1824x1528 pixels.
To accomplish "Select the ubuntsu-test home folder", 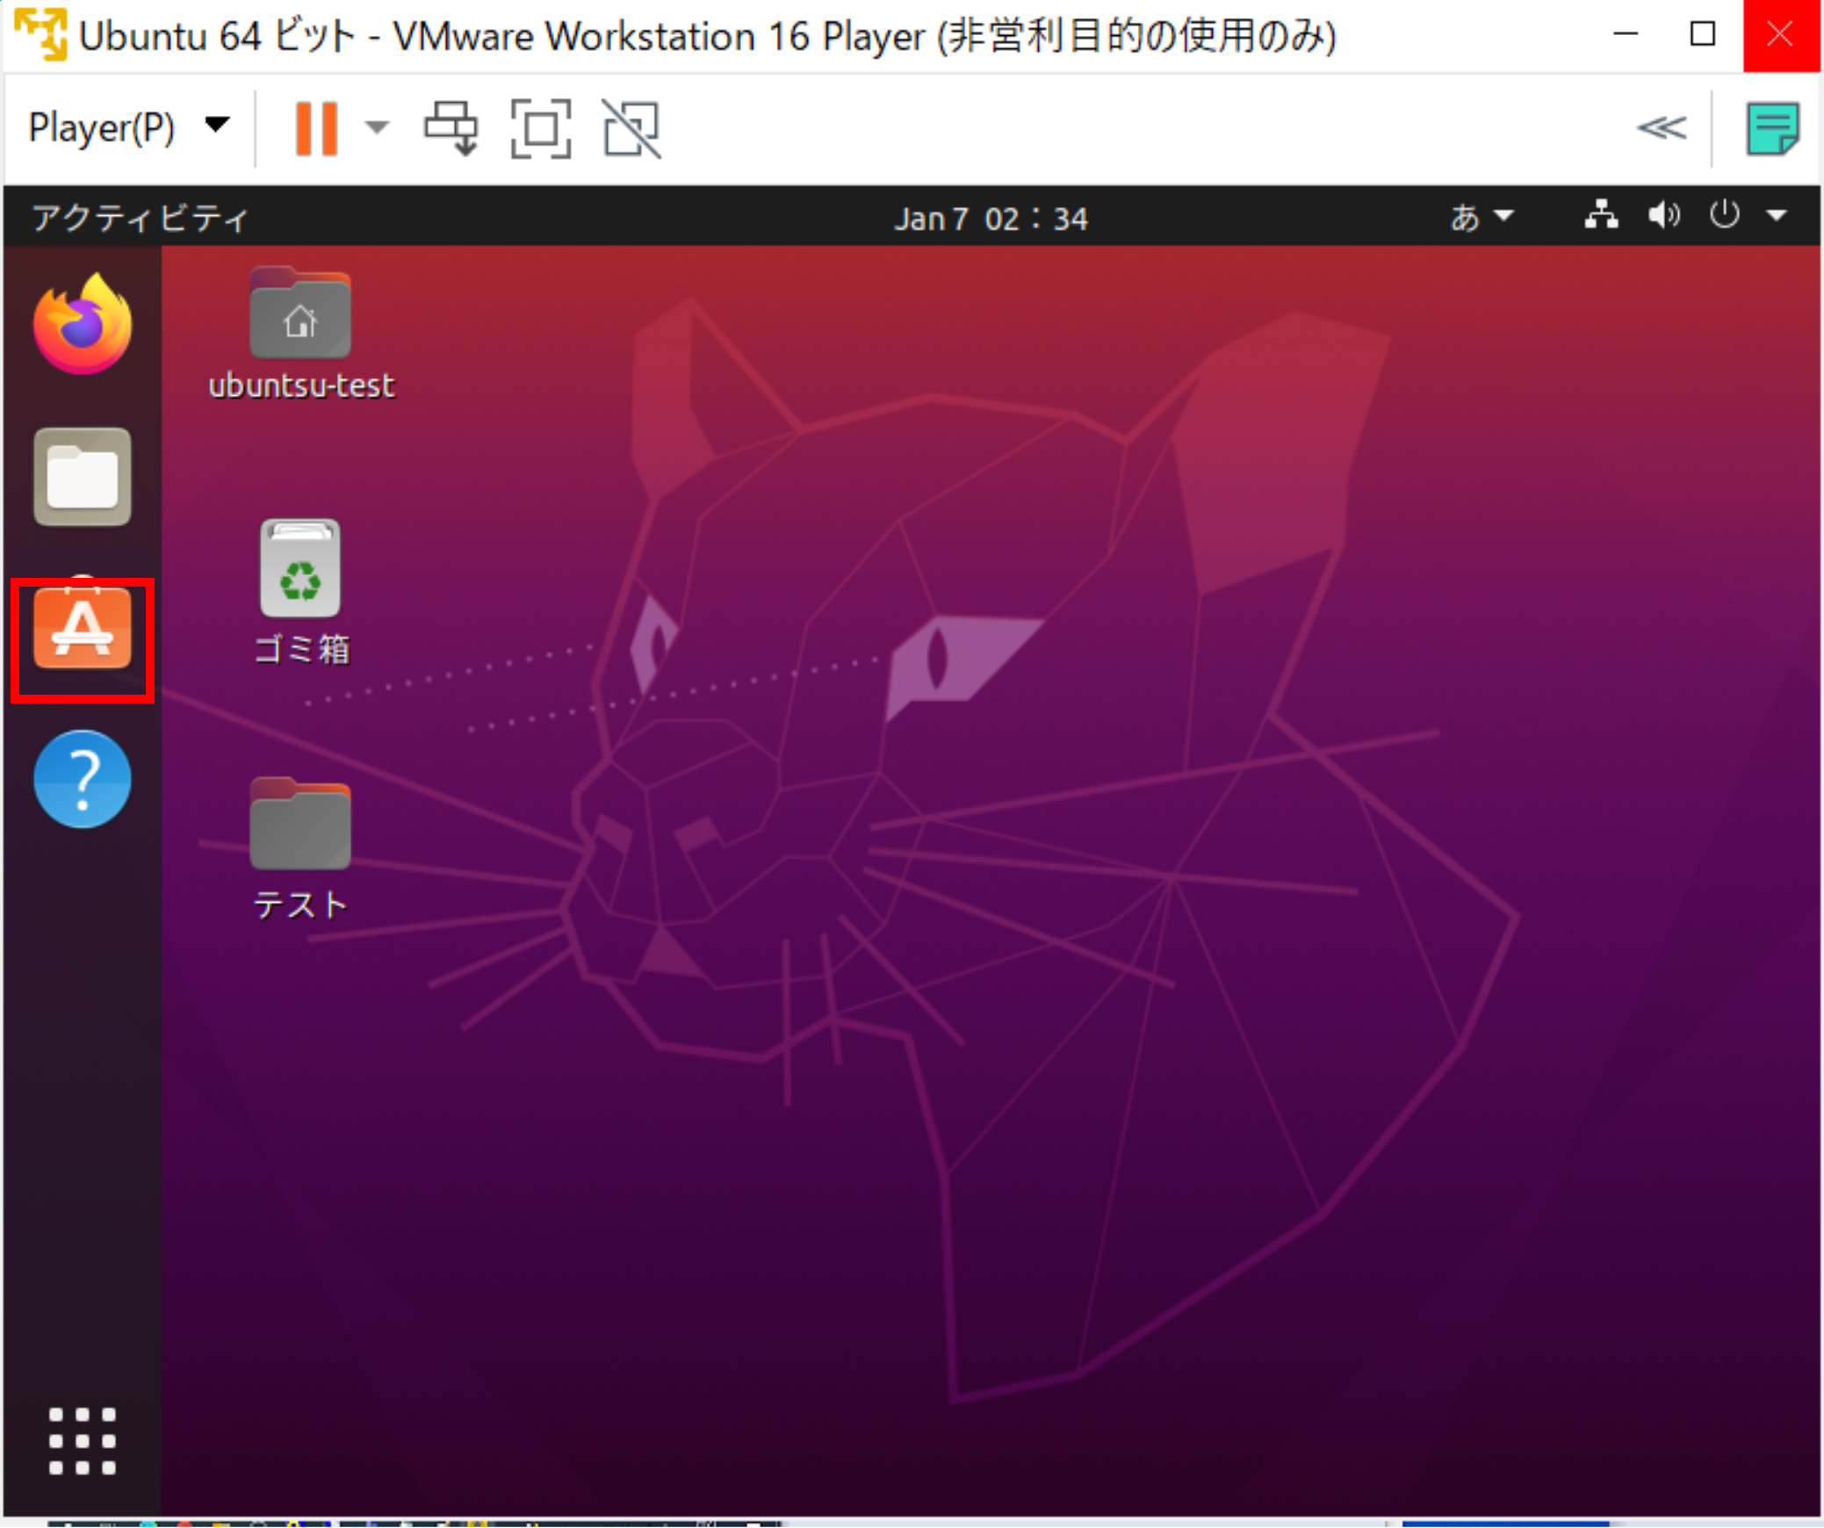I will pyautogui.click(x=300, y=335).
